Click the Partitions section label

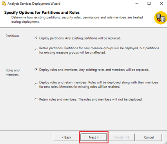pyautogui.click(x=13, y=36)
